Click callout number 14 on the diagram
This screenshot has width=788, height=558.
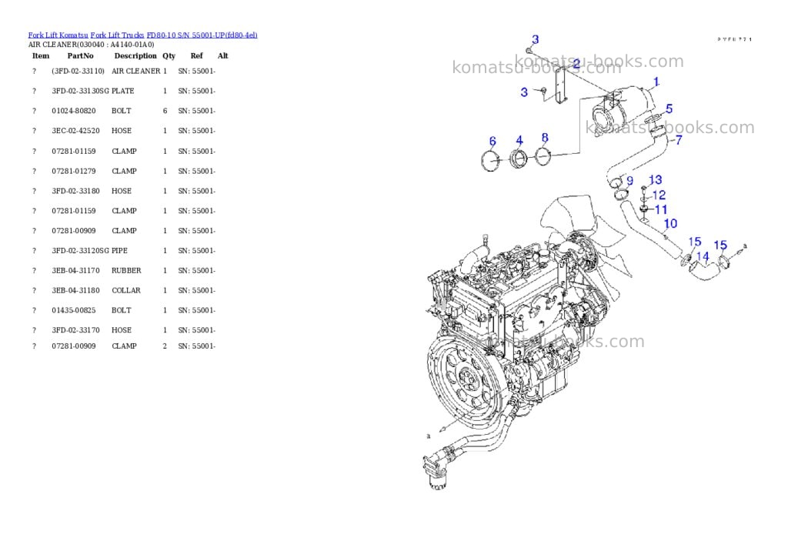point(703,256)
